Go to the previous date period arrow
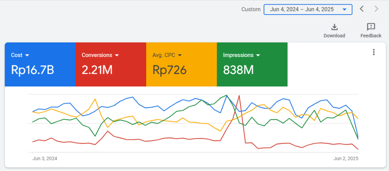The width and height of the screenshot is (389, 171). point(362,9)
